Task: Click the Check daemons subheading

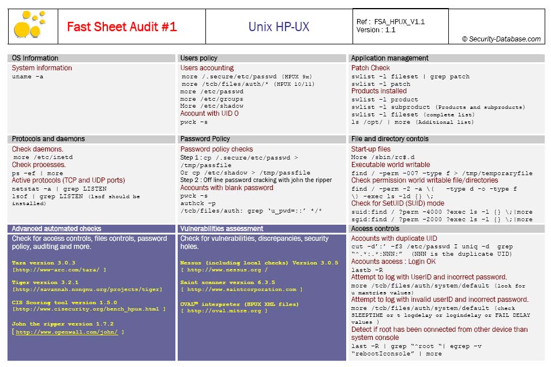Action: click(x=38, y=149)
